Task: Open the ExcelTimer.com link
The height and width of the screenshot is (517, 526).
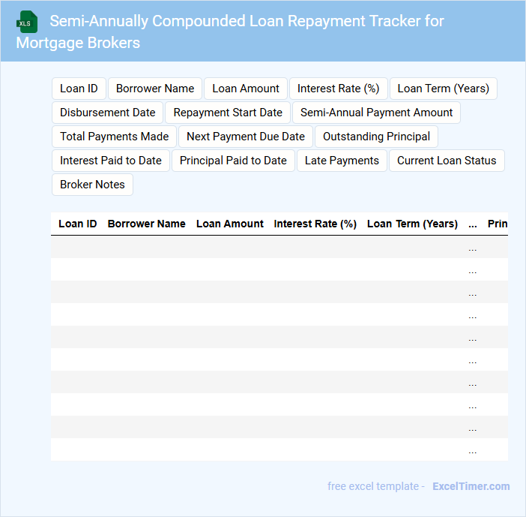Action: 471,486
